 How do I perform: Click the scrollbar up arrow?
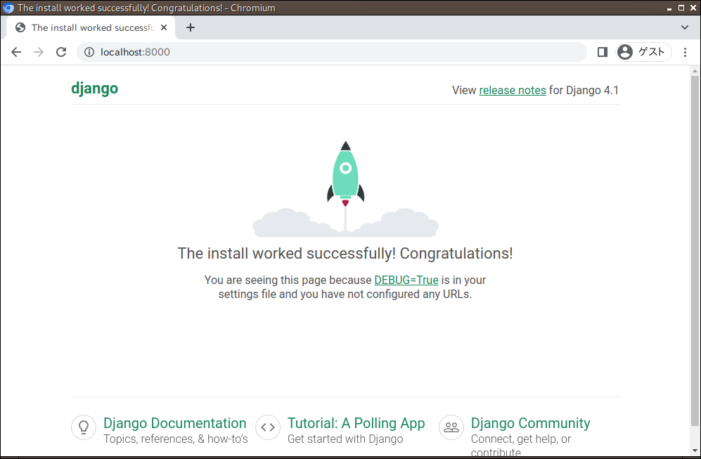coord(695,70)
